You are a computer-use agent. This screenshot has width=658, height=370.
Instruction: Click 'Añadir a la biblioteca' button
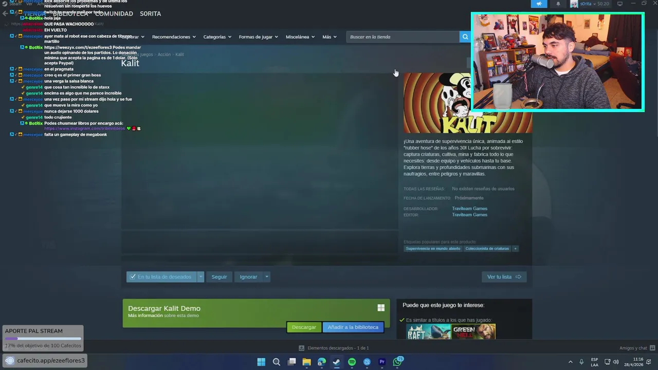[x=353, y=327]
